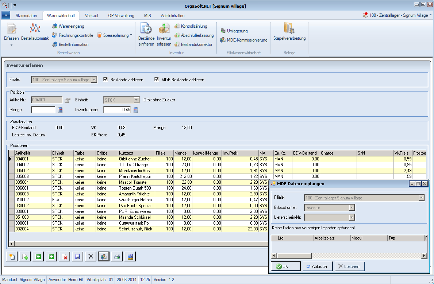The width and height of the screenshot is (434, 284).
Task: Open MDE-Kommissionierung from the ribbon
Action: coord(244,40)
